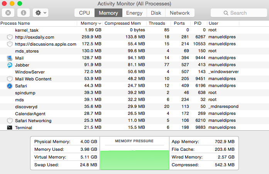Switch to the CPU tab
The image size is (269, 174).
coord(85,13)
